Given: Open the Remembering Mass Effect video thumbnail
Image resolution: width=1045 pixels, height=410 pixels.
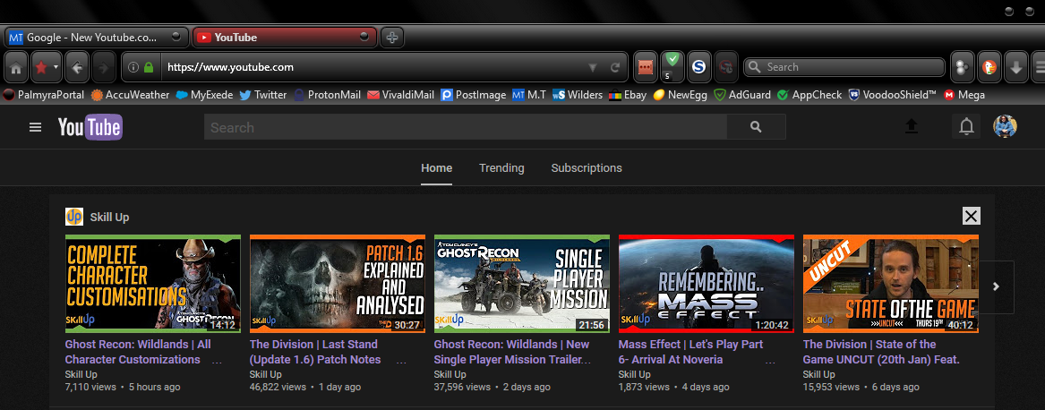Looking at the screenshot, I should (x=707, y=284).
